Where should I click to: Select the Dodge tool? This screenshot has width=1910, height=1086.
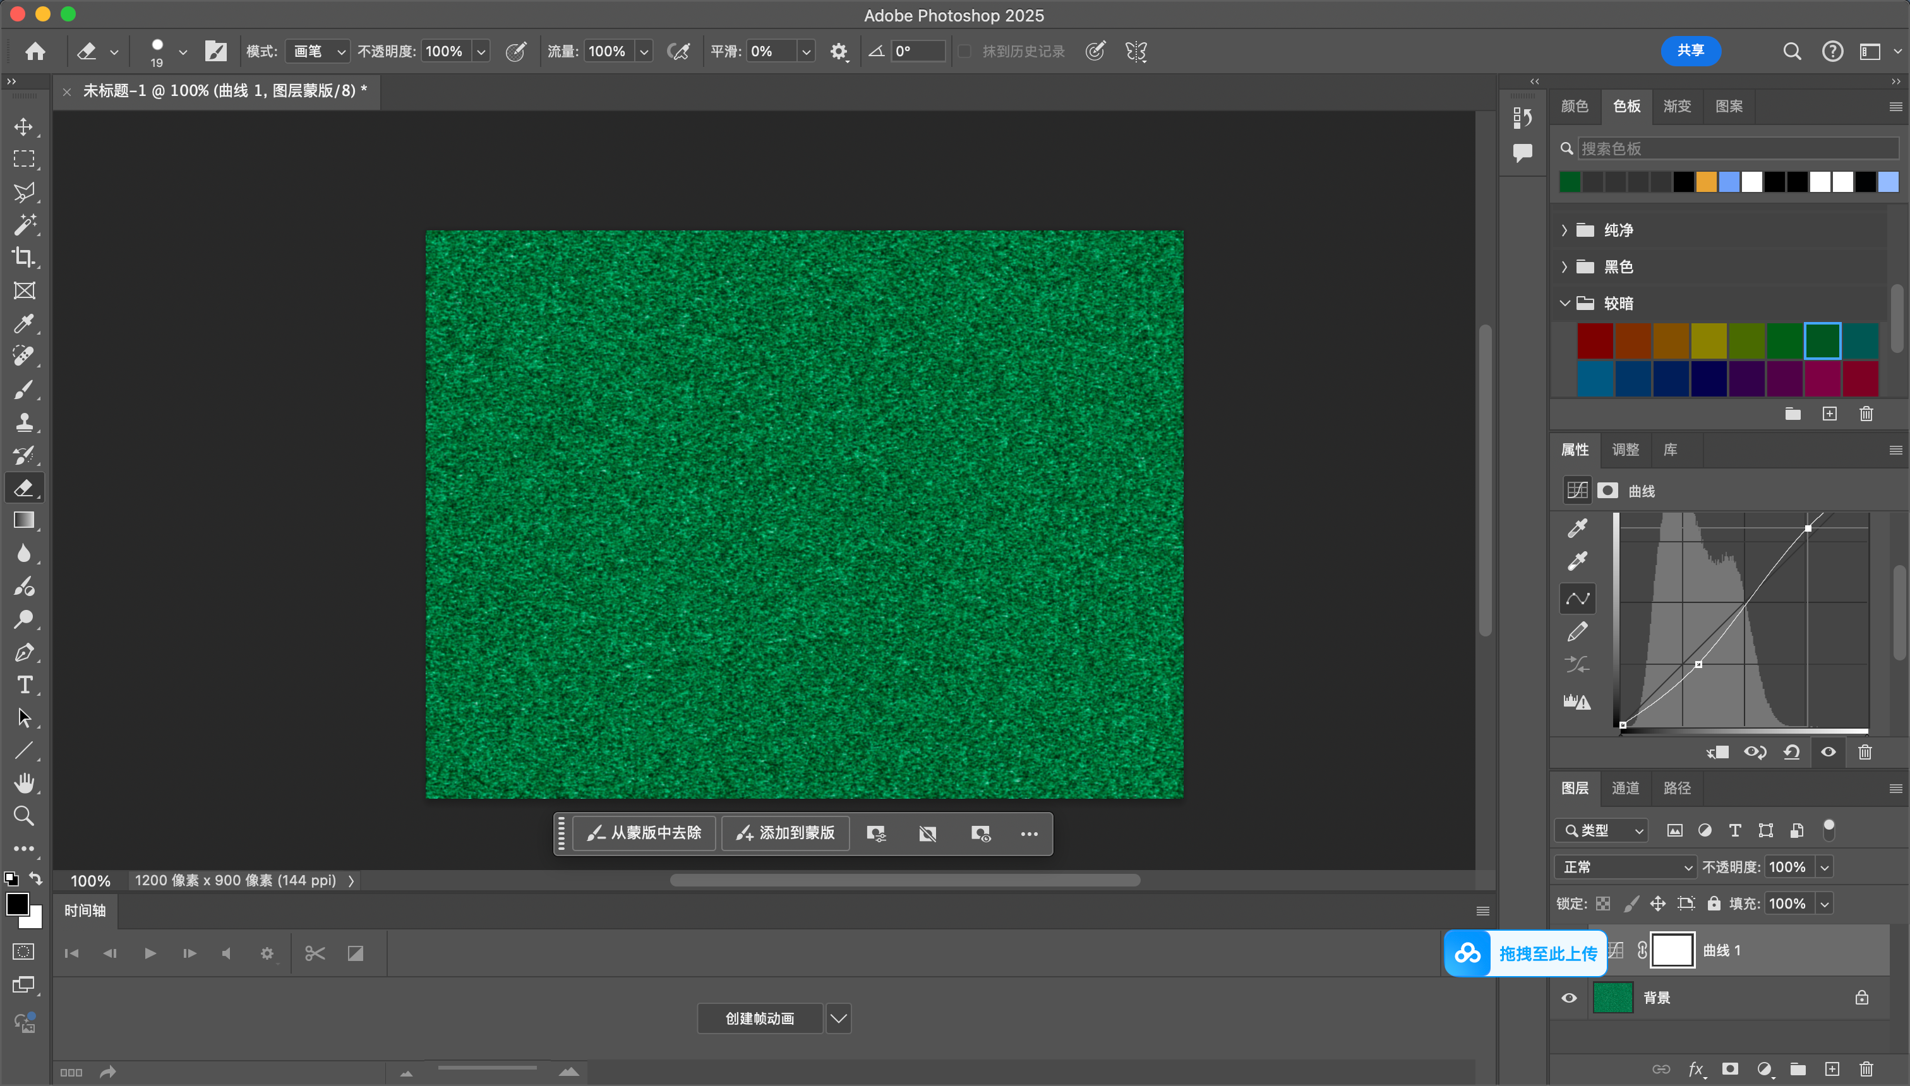24,618
